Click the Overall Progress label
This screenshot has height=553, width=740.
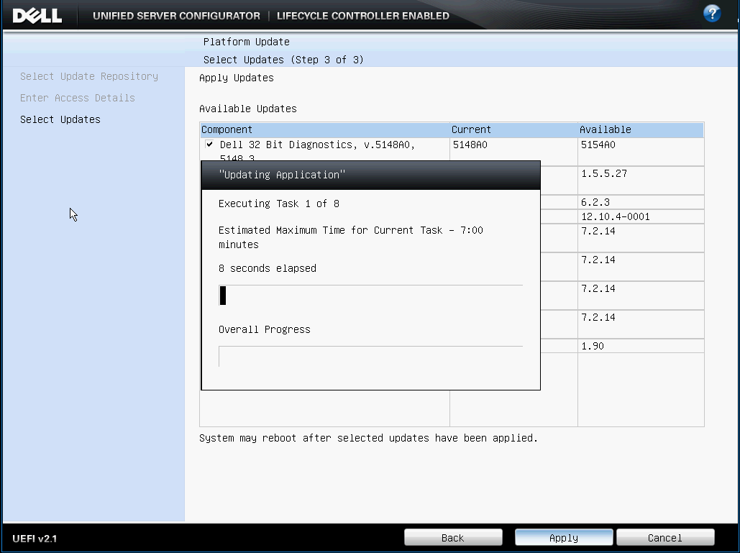coord(265,330)
